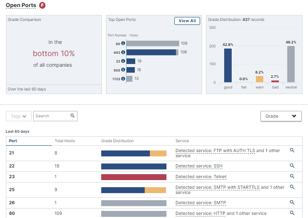Click the F grade badge beside Open Ports

point(42,6)
